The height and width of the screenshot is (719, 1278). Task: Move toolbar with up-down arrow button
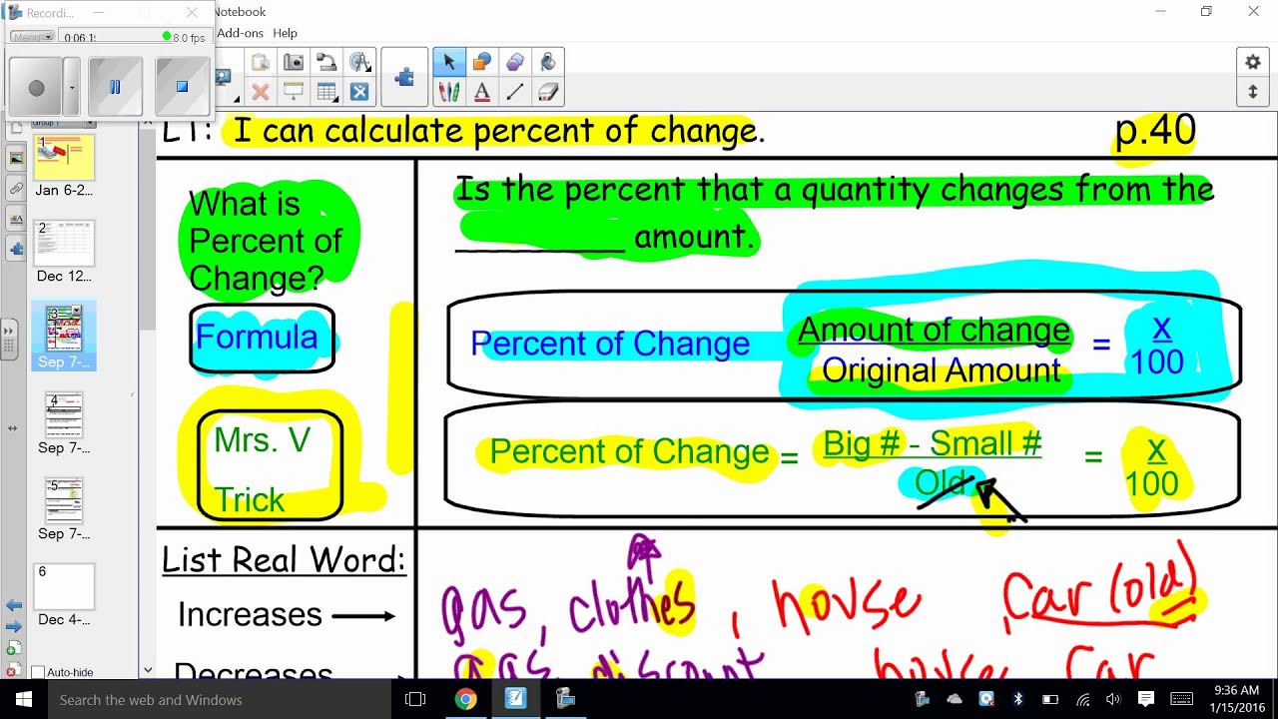coord(1252,92)
